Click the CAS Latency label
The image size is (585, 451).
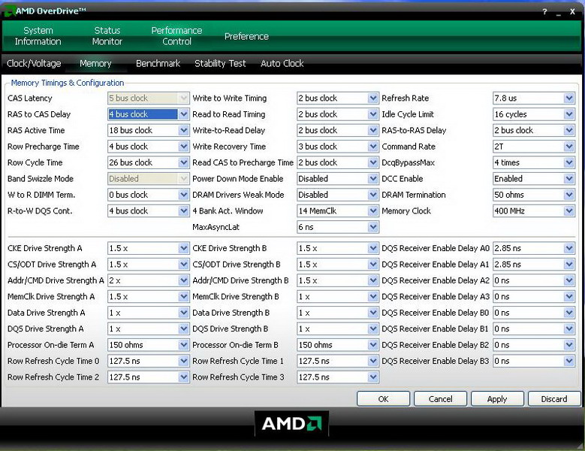pos(29,98)
